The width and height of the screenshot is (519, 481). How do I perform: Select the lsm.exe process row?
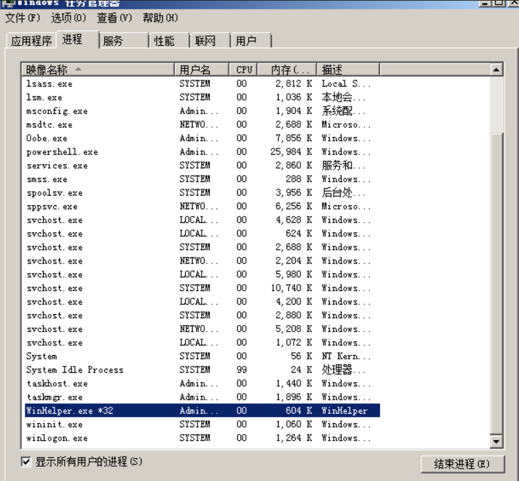[201, 97]
